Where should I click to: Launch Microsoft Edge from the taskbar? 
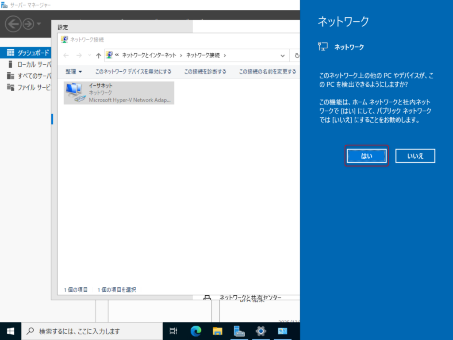coord(196,331)
